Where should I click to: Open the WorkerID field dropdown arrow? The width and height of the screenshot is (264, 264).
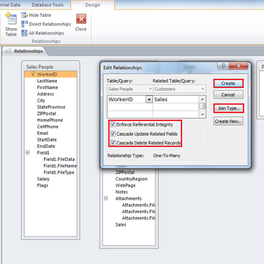coord(149,100)
